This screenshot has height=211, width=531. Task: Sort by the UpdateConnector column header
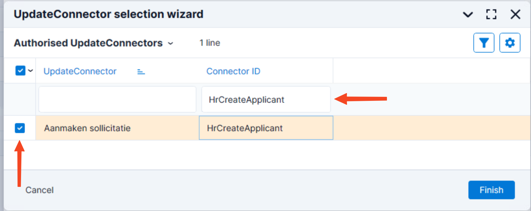(80, 71)
